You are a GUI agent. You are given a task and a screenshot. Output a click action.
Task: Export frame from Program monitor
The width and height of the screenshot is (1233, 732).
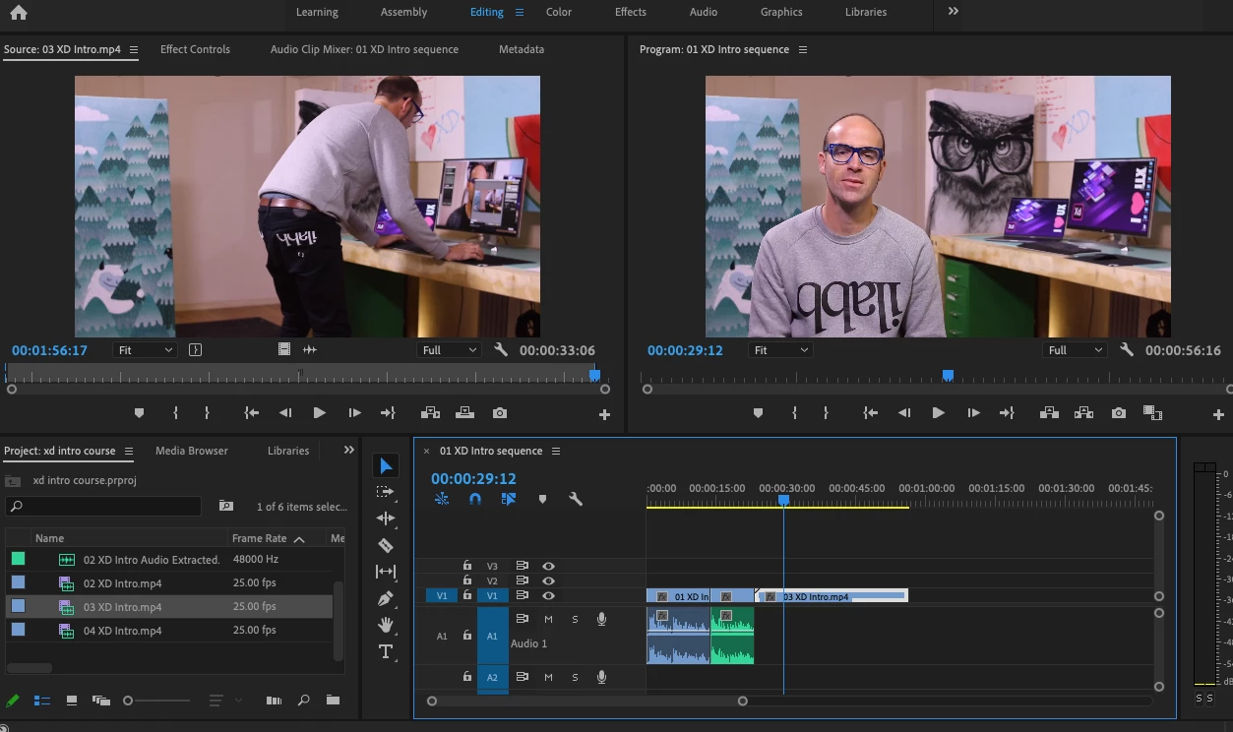click(1119, 413)
